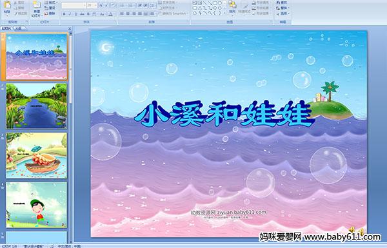Open the font size dropdown
Image resolution: width=387 pixels, height=248 pixels.
pos(95,5)
